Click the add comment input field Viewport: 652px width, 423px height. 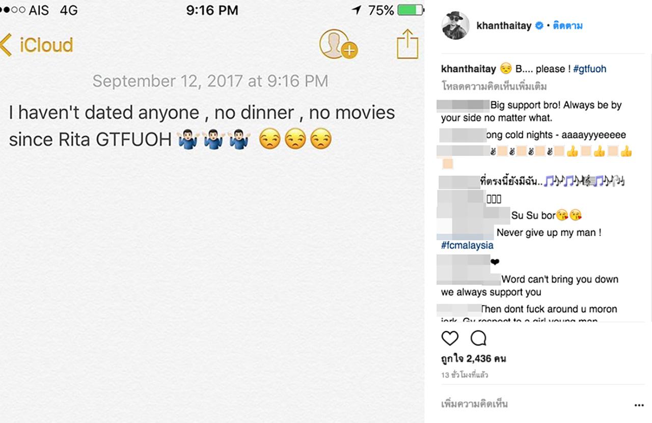[530, 404]
